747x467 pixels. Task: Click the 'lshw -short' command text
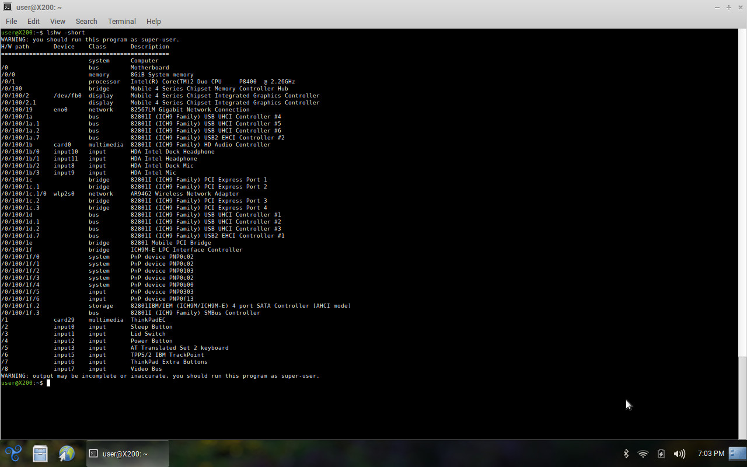[x=66, y=33]
